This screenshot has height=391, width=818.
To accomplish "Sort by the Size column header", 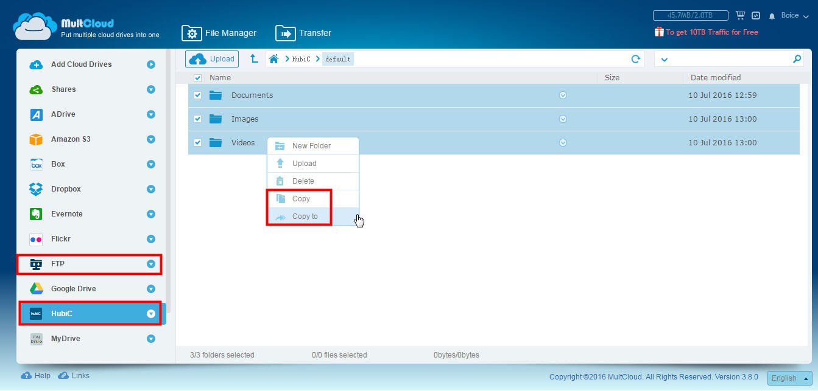I will [x=612, y=78].
